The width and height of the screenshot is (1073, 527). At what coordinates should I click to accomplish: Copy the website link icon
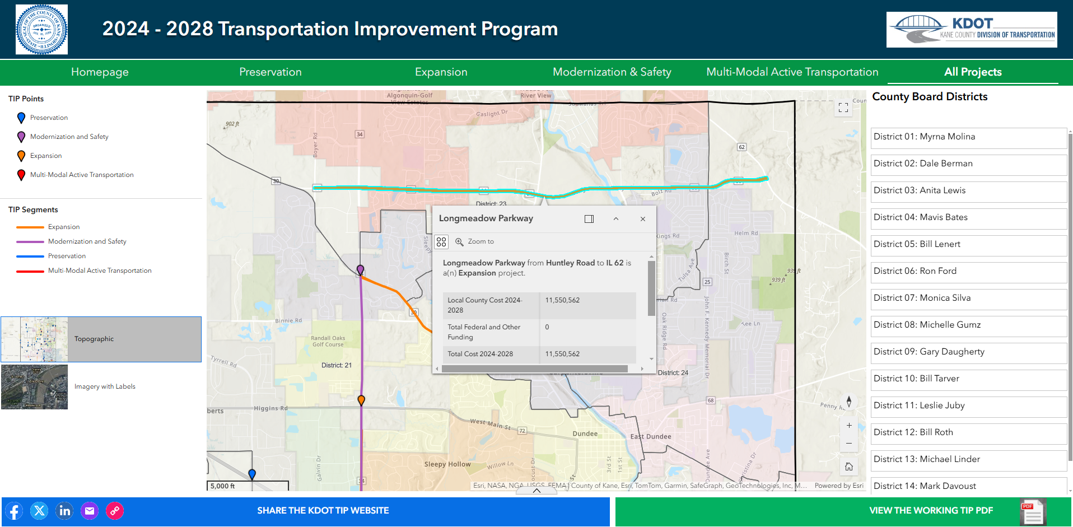[115, 511]
